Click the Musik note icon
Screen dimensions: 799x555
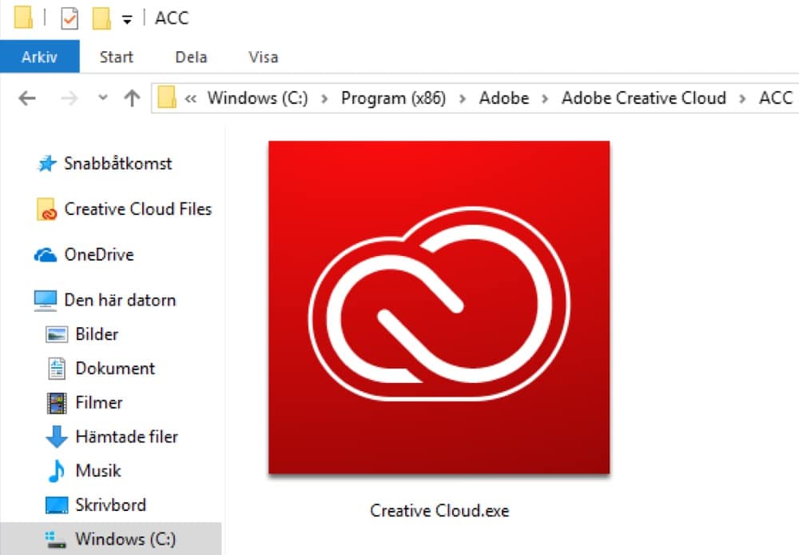tap(57, 471)
